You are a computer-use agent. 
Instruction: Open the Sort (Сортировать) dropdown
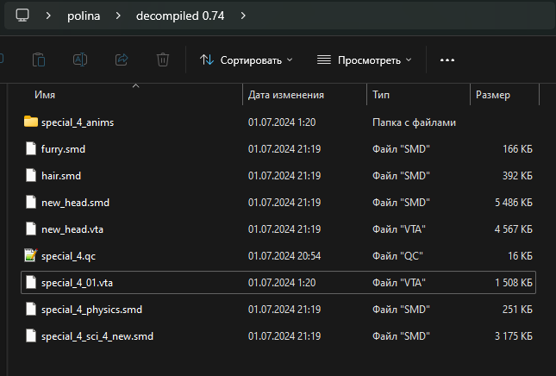247,60
